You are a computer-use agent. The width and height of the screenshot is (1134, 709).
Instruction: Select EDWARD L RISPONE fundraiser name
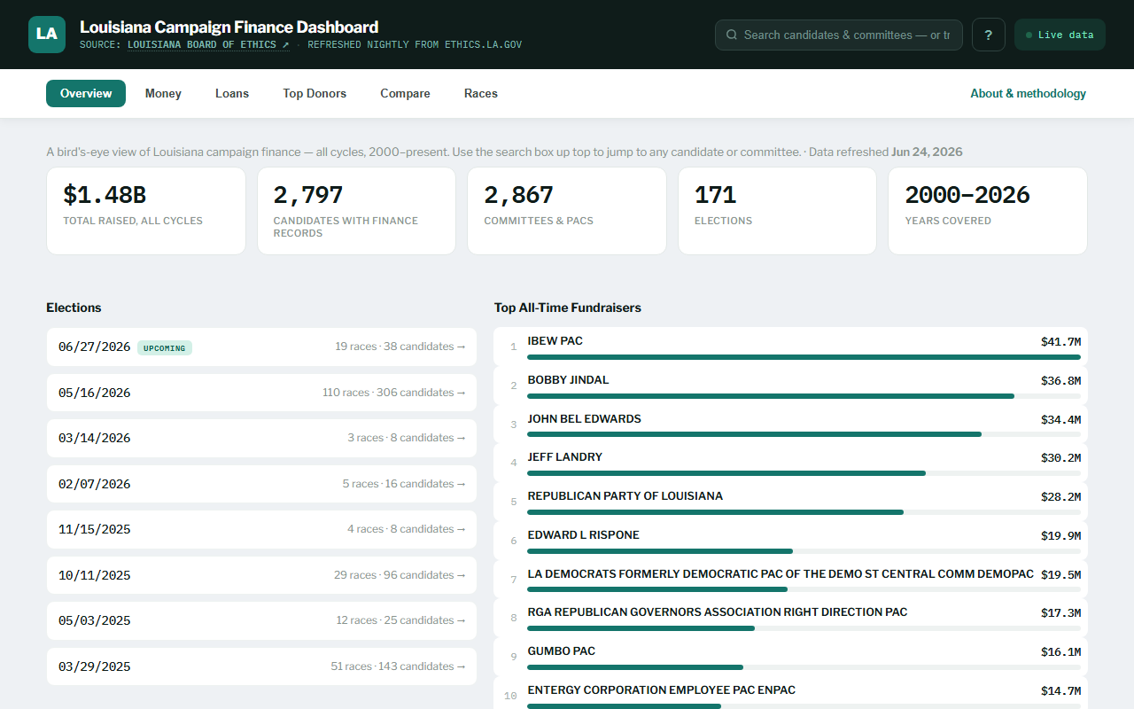pos(584,535)
